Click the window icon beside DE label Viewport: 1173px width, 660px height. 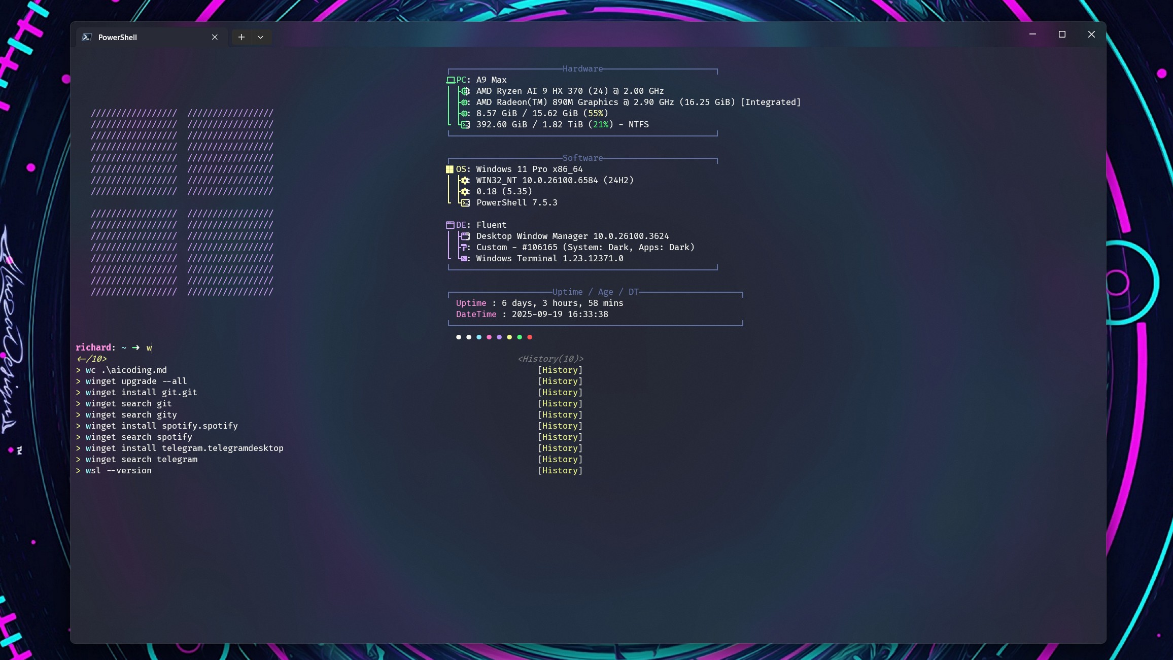pos(450,225)
